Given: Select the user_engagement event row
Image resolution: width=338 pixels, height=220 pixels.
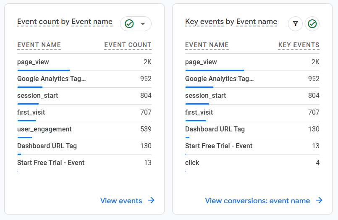Looking at the screenshot, I should pyautogui.click(x=84, y=129).
